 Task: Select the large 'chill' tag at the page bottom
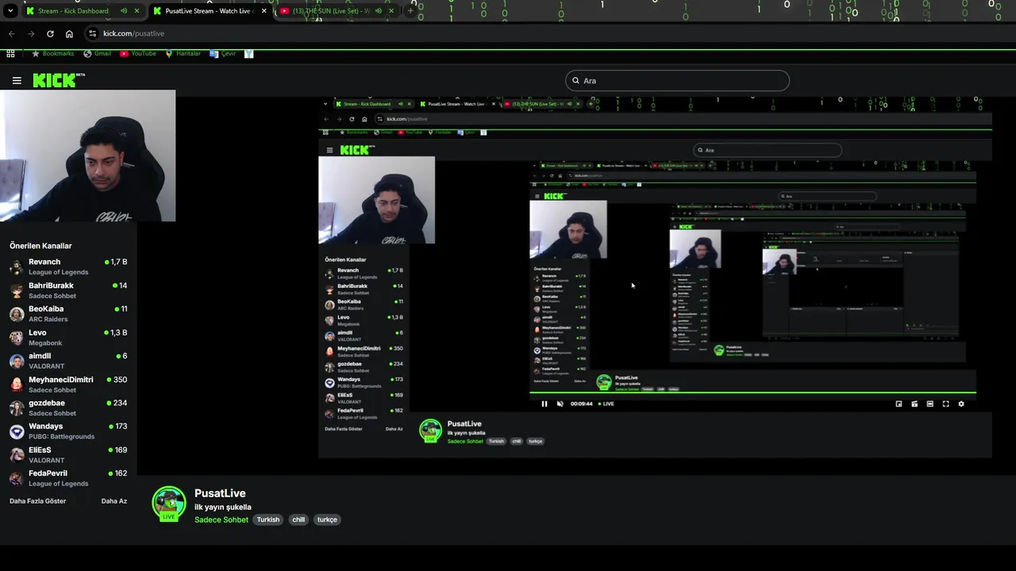click(298, 519)
